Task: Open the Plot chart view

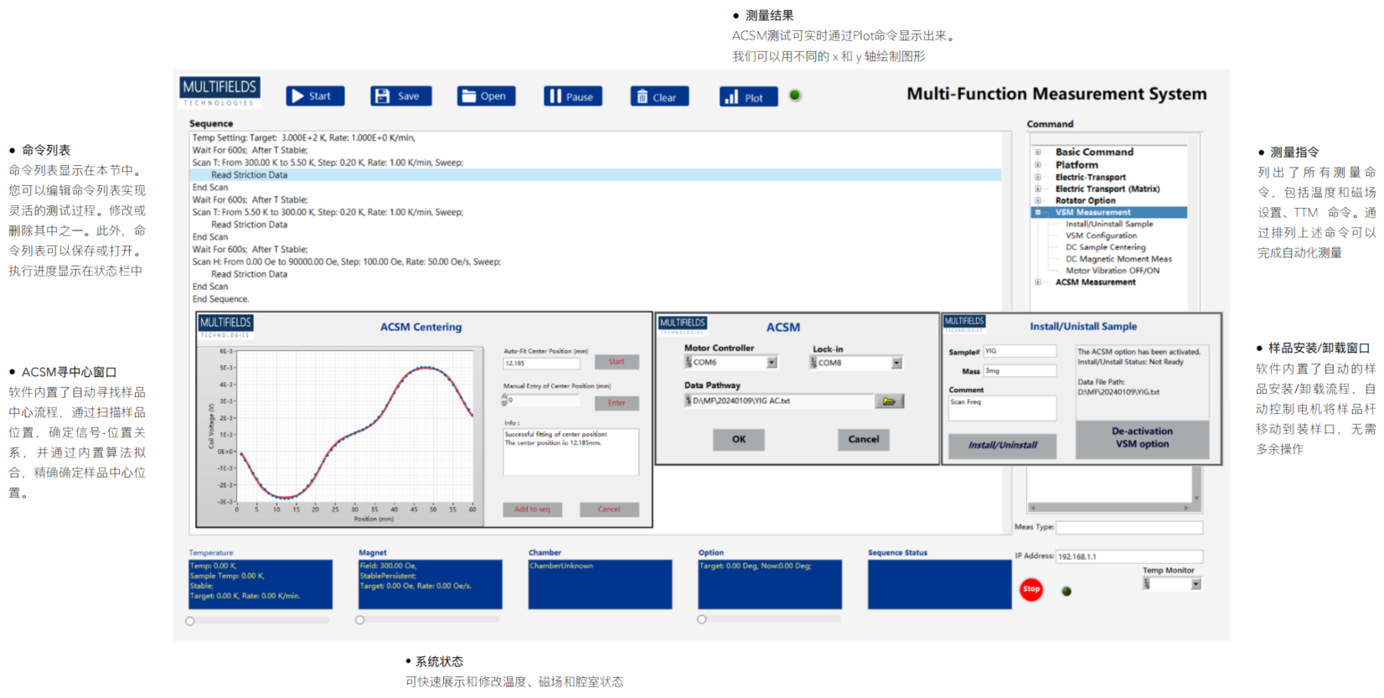Action: pos(747,97)
